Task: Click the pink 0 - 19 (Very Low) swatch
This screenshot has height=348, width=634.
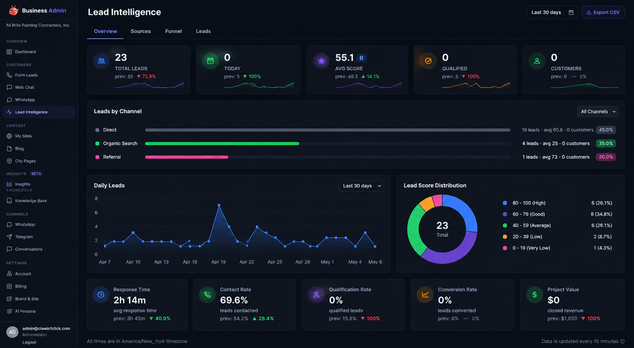Action: 505,248
